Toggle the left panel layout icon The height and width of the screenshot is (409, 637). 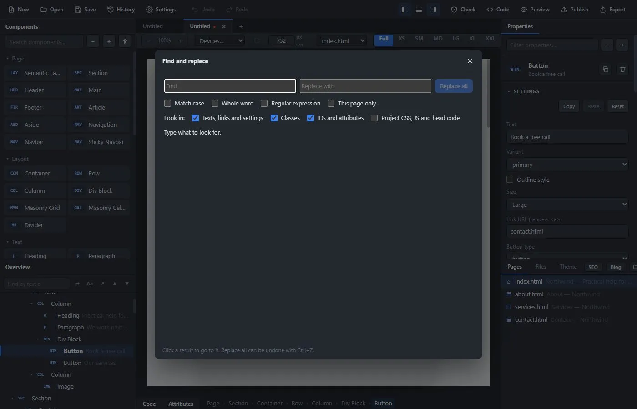404,10
